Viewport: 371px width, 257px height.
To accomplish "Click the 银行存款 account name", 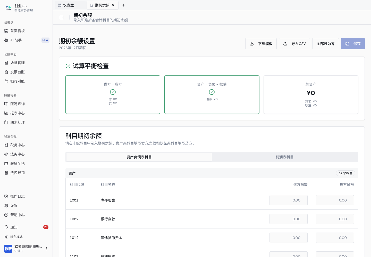I will [x=108, y=219].
